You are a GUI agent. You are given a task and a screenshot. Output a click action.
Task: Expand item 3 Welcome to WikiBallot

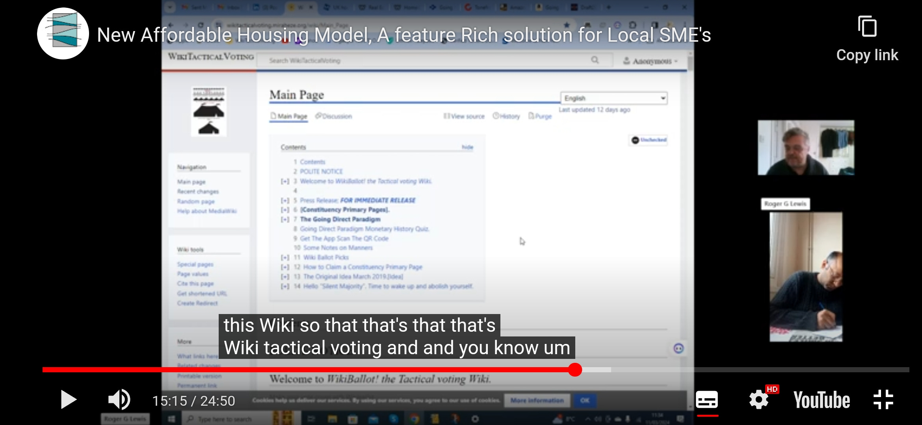[x=285, y=181]
